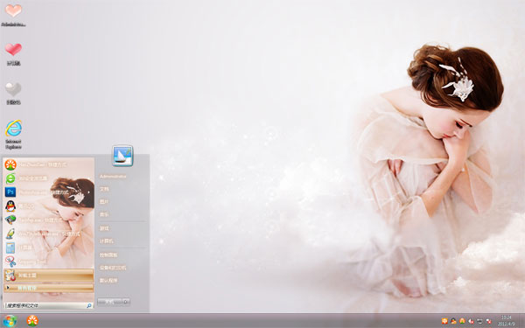Click Administrator user name link
The width and height of the screenshot is (525, 328).
(x=113, y=177)
